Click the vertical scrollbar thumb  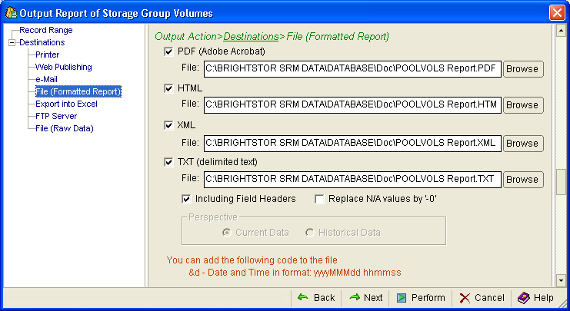[561, 182]
